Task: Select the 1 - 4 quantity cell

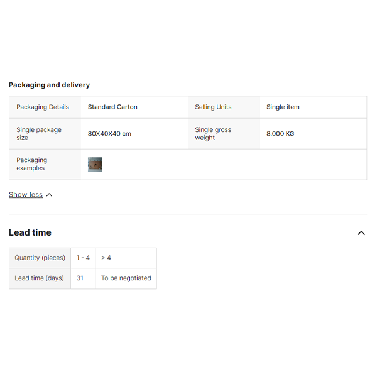Action: pyautogui.click(x=83, y=258)
